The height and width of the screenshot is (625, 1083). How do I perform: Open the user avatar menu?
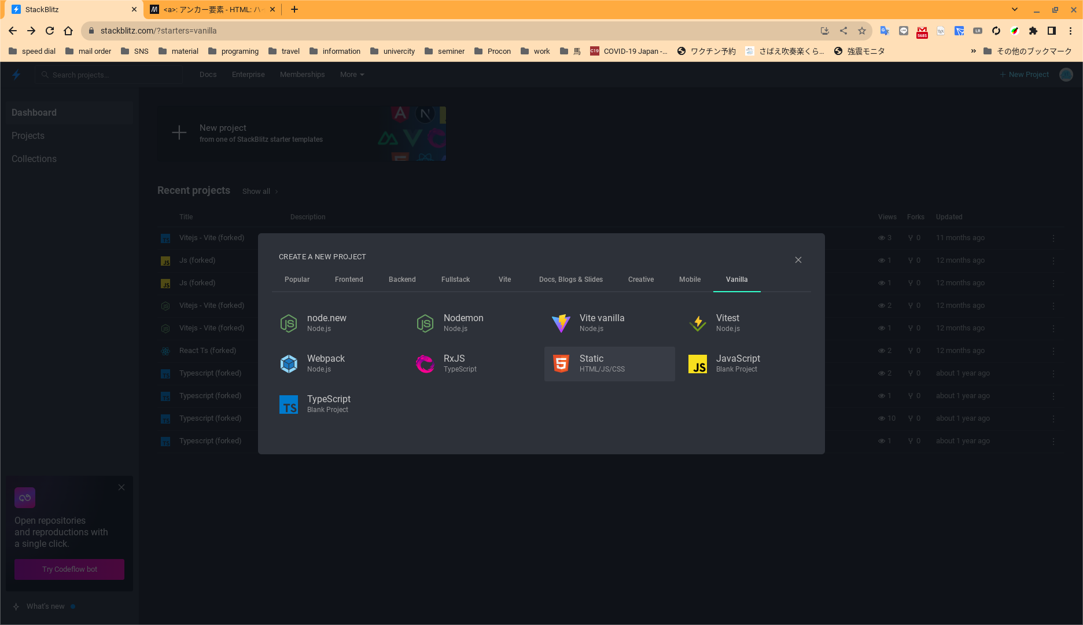1066,75
